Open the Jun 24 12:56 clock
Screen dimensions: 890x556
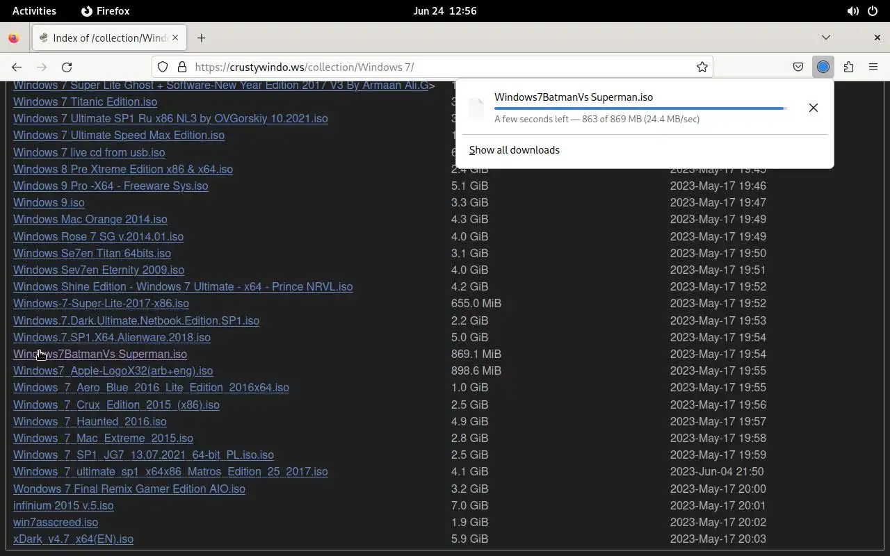coord(445,11)
